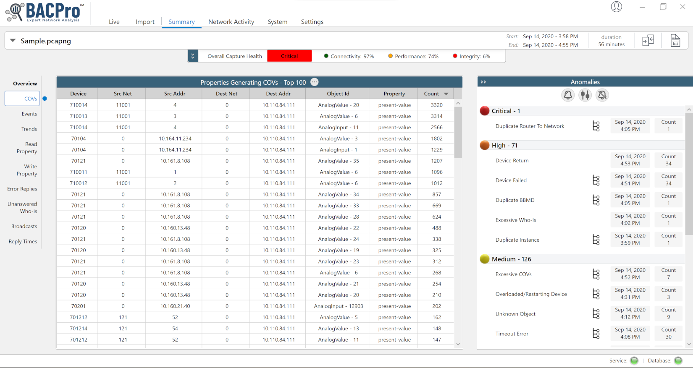Click the tree icon for Duplicate Router To Network
The height and width of the screenshot is (368, 693).
coord(596,126)
